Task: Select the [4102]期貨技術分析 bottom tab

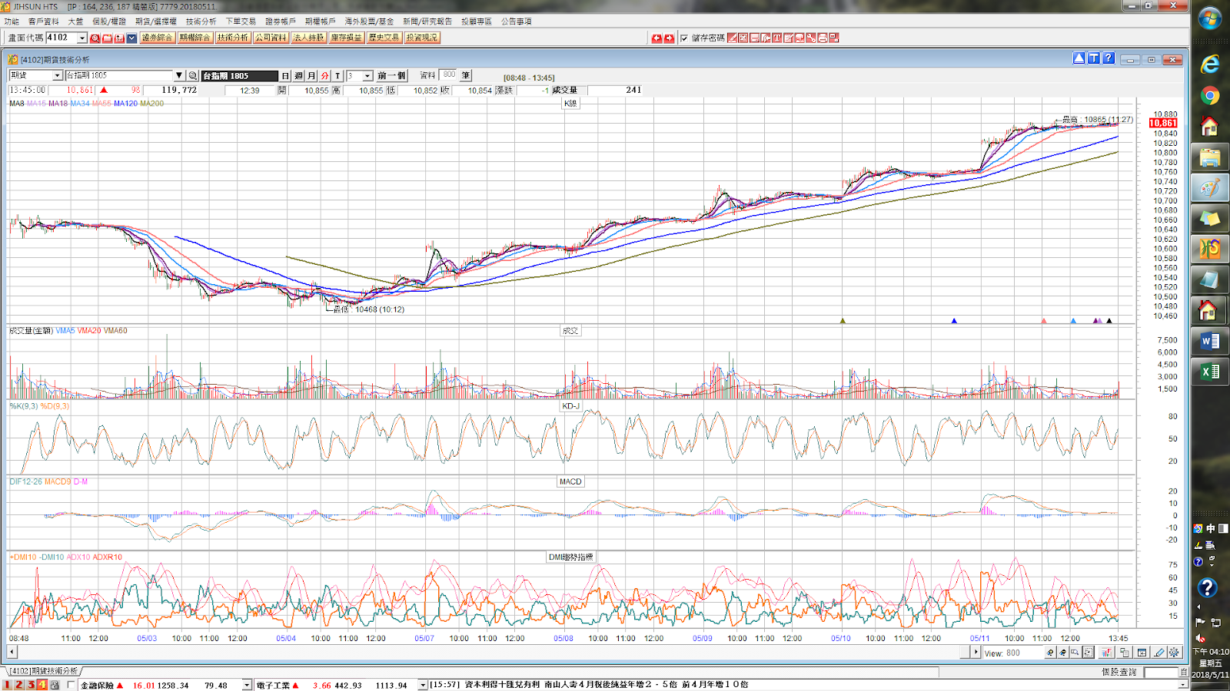Action: point(43,671)
